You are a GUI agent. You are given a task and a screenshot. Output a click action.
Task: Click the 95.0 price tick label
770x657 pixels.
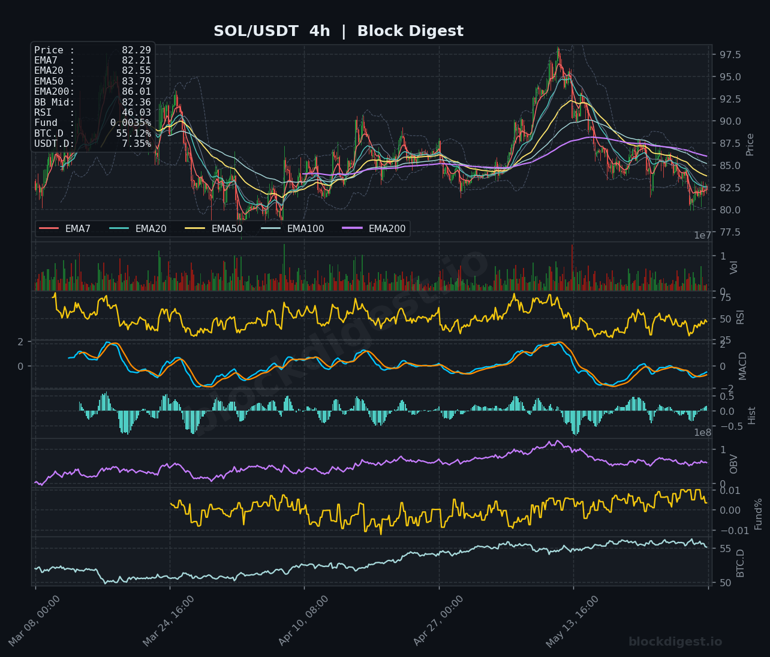pos(730,77)
